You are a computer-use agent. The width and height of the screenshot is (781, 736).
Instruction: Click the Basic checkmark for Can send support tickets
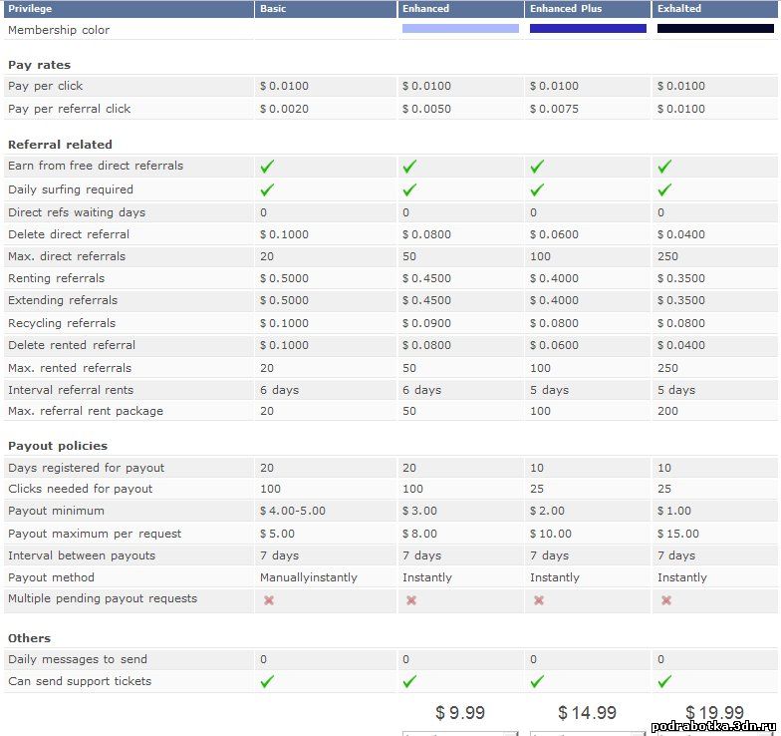tap(267, 682)
